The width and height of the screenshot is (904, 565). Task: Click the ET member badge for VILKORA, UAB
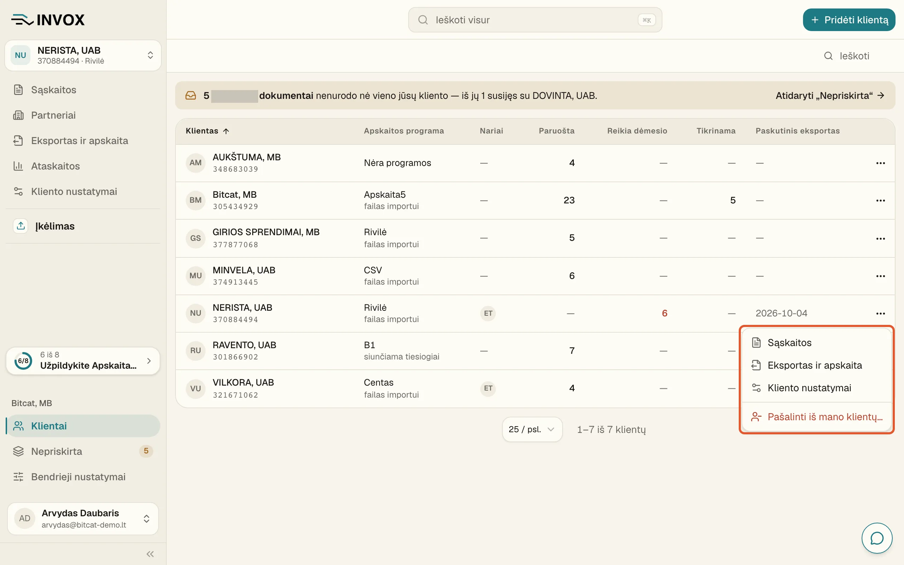pyautogui.click(x=488, y=388)
